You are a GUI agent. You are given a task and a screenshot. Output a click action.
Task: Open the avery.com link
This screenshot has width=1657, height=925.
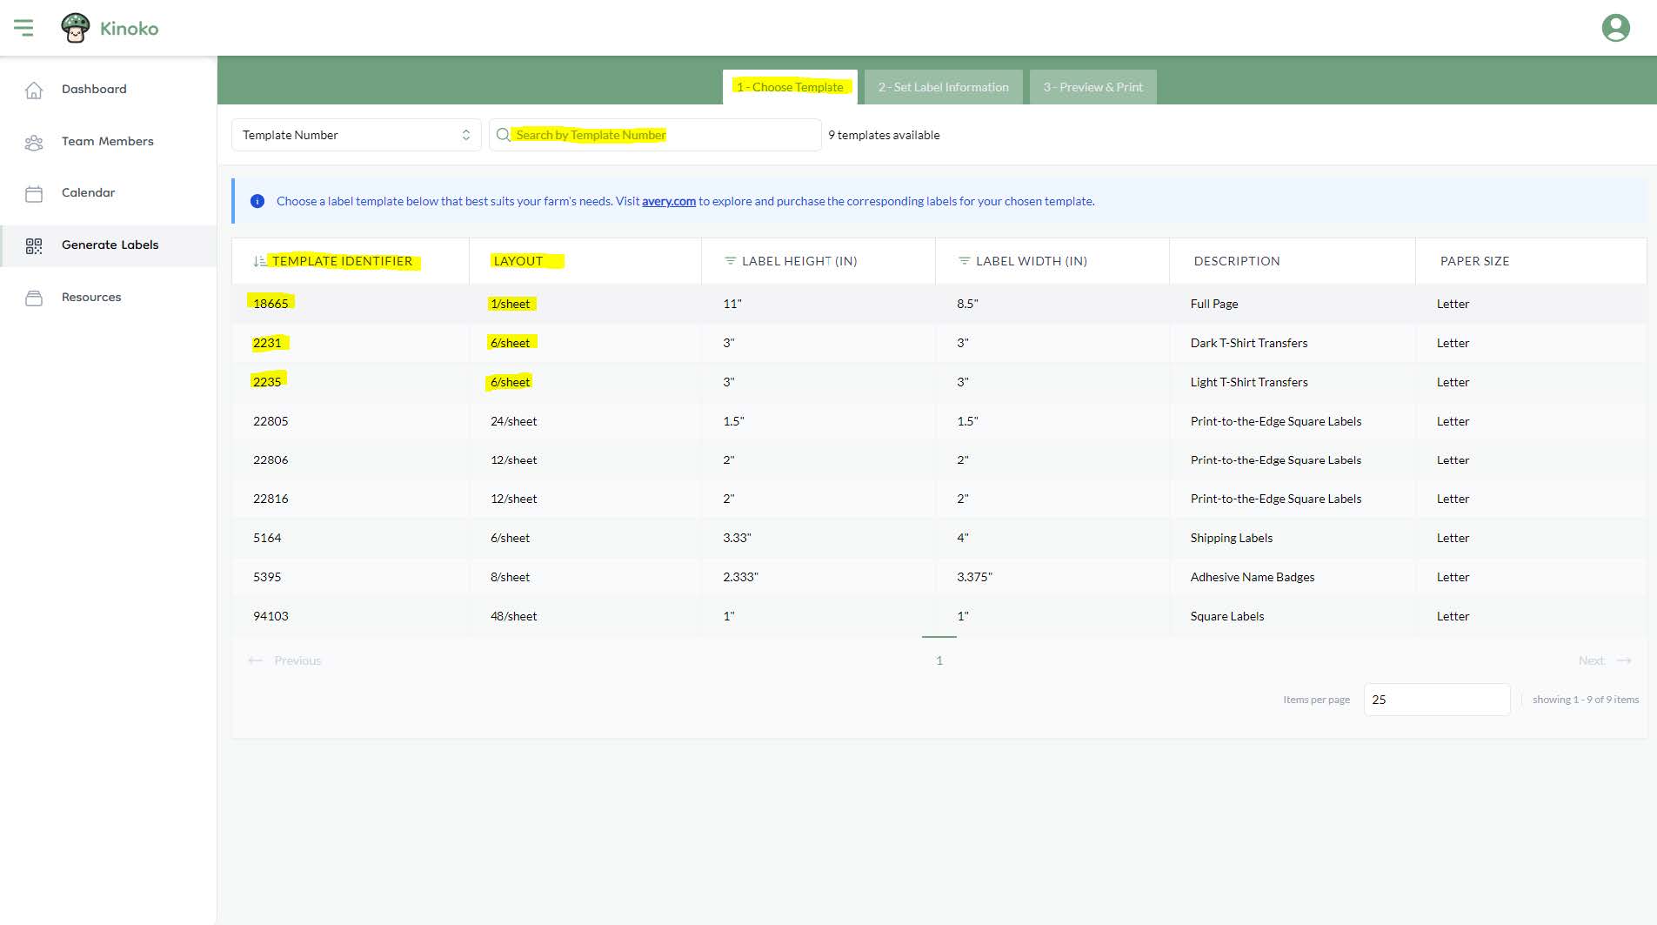pyautogui.click(x=668, y=201)
